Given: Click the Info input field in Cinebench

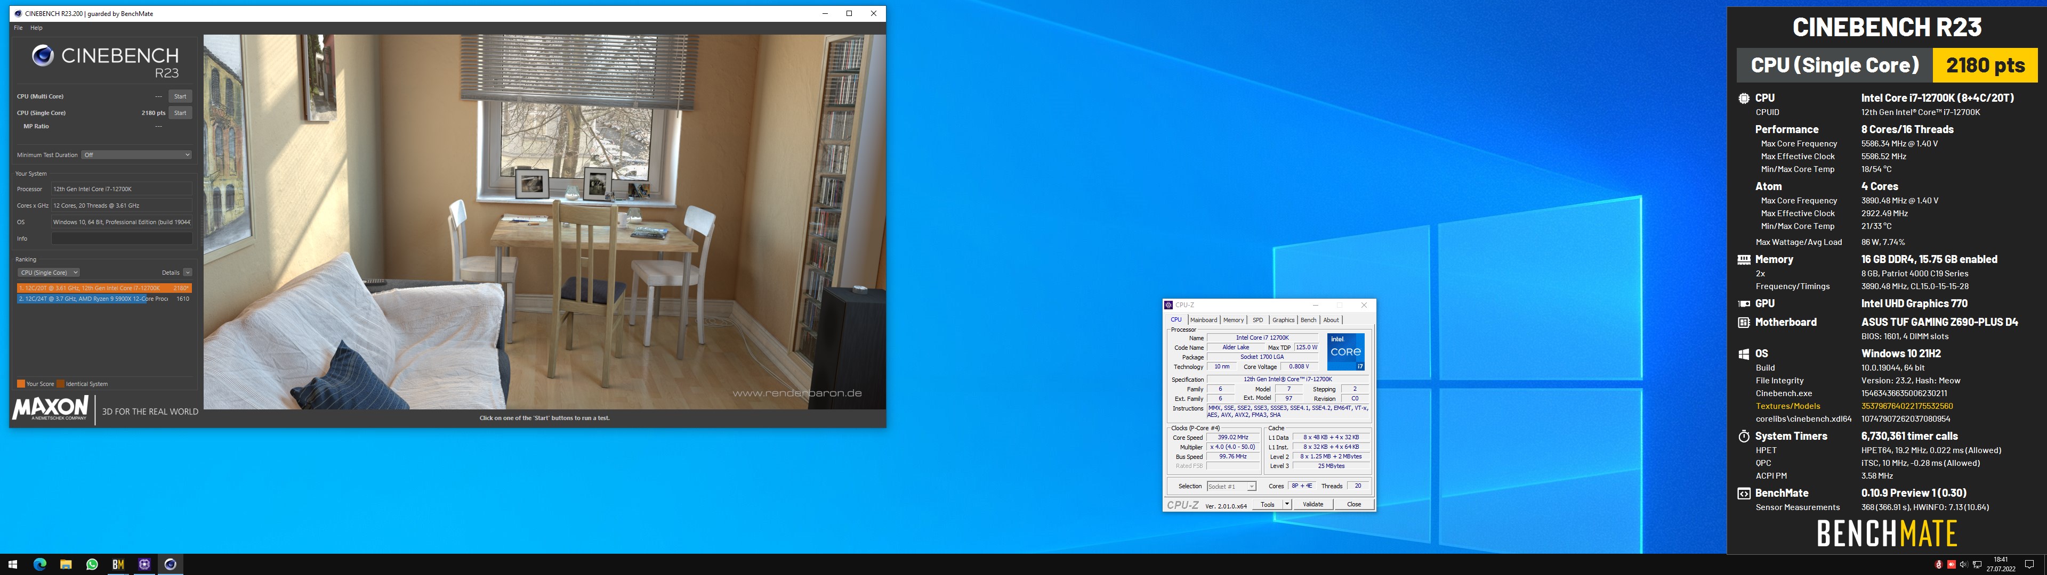Looking at the screenshot, I should [122, 239].
